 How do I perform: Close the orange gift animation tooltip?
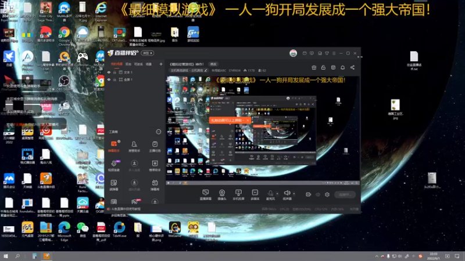coord(248,121)
